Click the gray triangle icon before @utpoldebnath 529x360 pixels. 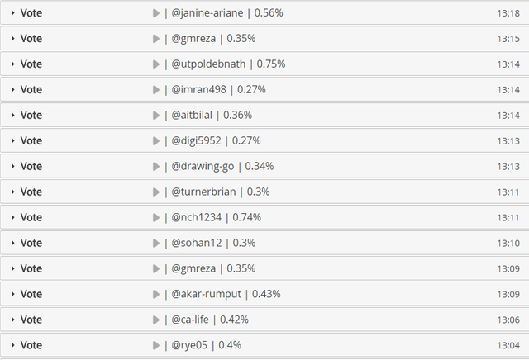[155, 64]
